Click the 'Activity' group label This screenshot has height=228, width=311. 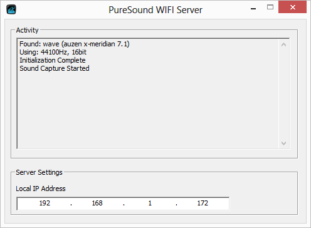(27, 30)
